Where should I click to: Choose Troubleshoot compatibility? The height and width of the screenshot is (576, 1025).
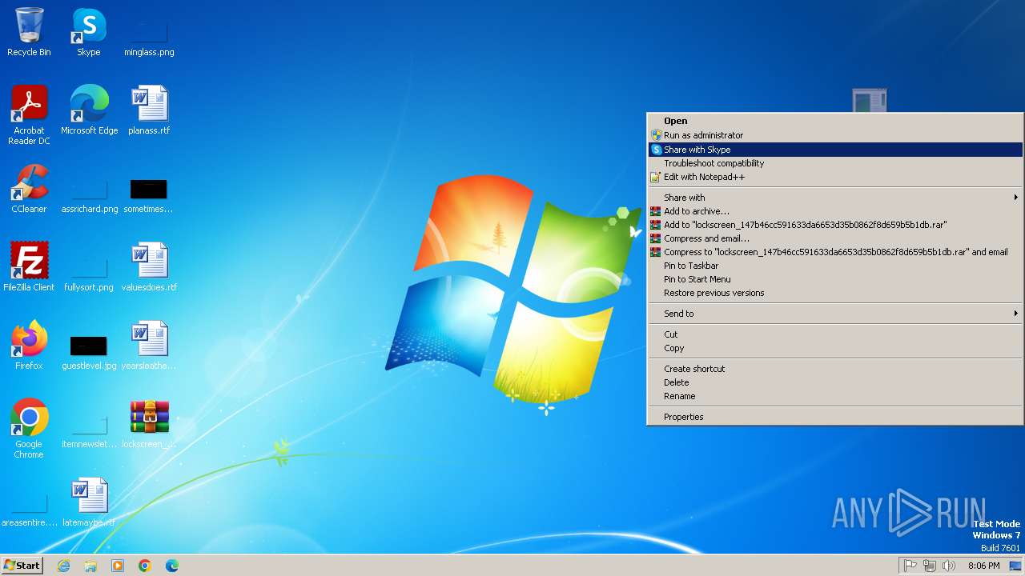pos(835,163)
